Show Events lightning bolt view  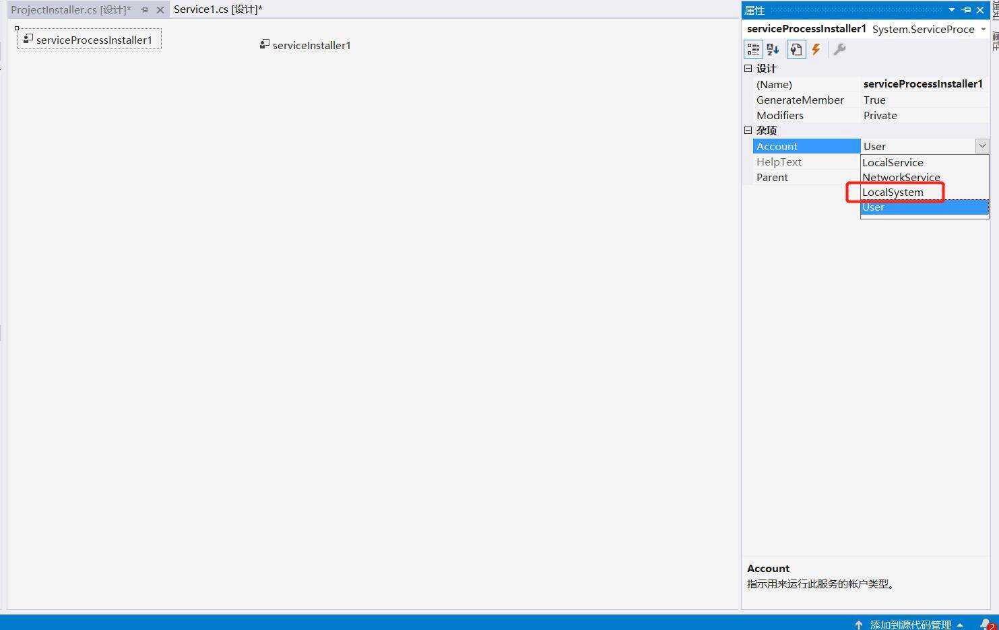coord(816,49)
